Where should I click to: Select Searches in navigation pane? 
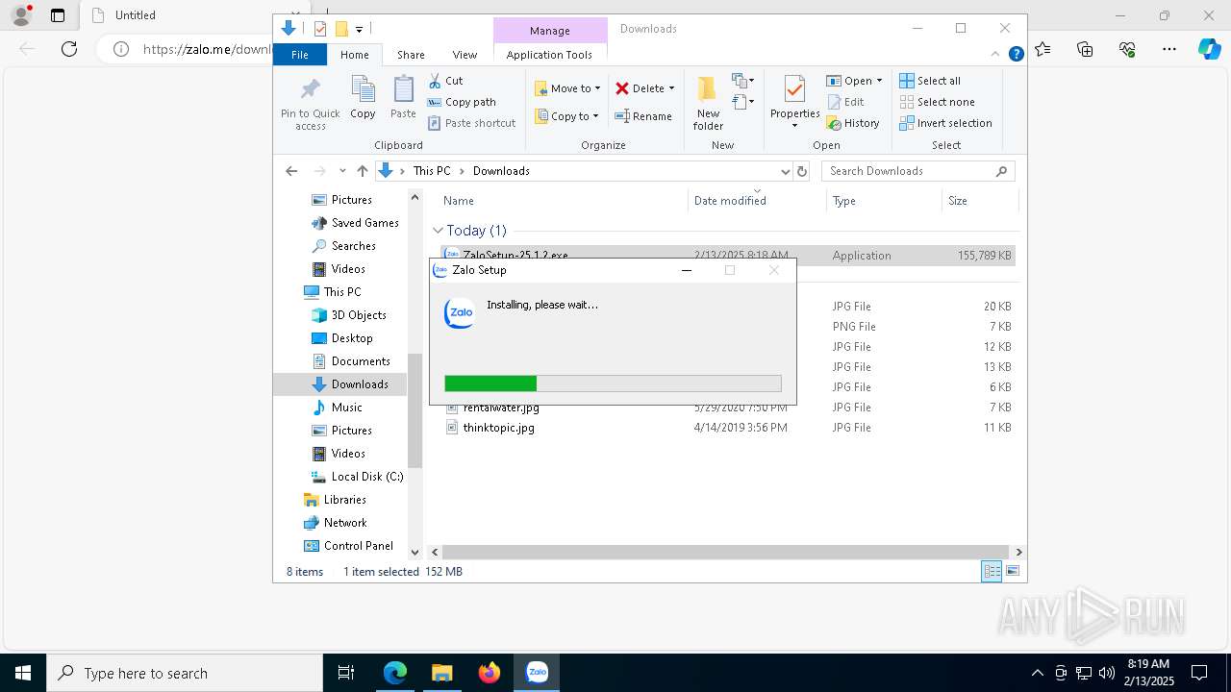(343, 246)
